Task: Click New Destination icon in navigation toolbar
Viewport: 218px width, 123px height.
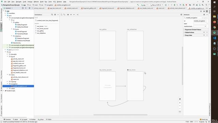Action: pos(61,15)
